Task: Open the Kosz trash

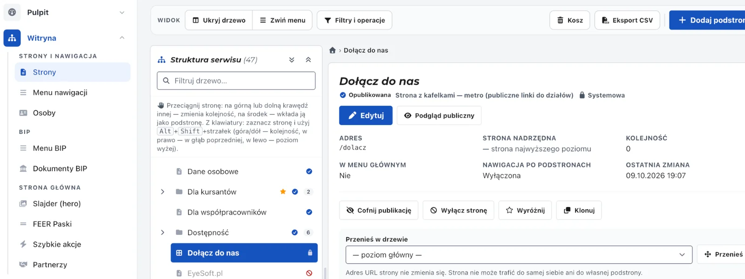Action: coord(570,20)
